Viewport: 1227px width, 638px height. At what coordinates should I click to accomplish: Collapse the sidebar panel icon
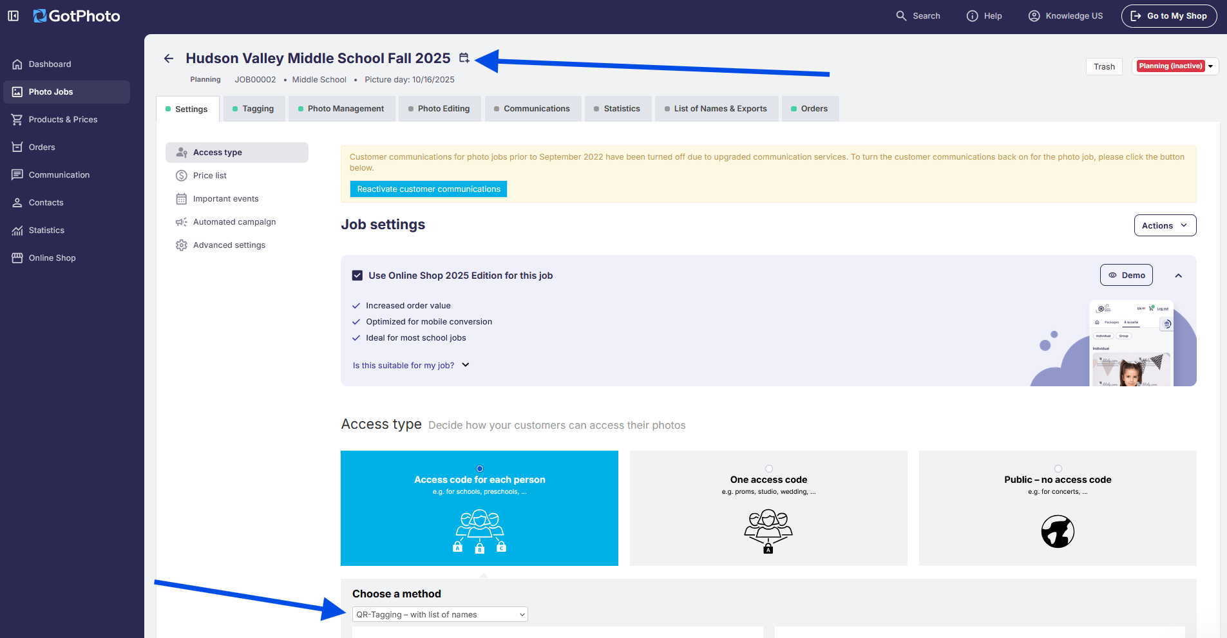tap(13, 15)
